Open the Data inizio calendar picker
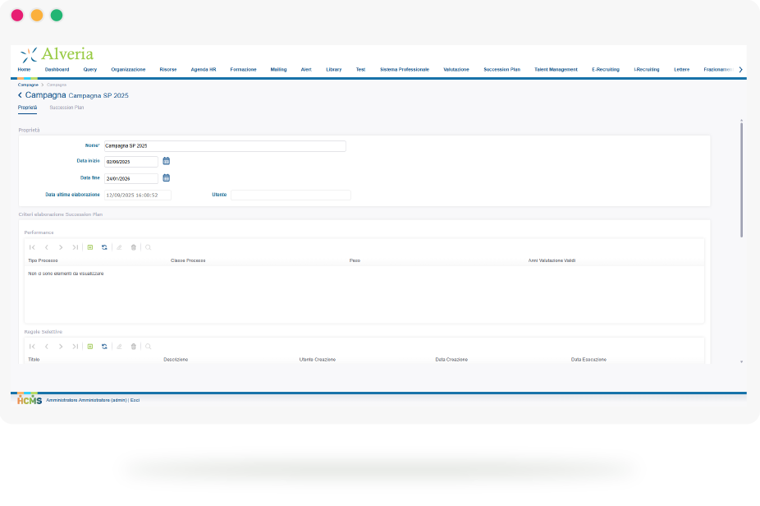Image resolution: width=760 pixels, height=506 pixels. coord(166,161)
